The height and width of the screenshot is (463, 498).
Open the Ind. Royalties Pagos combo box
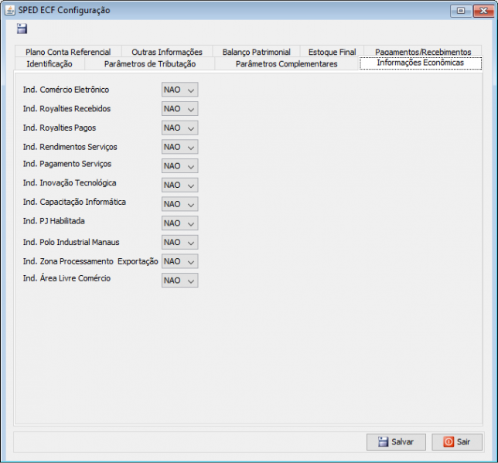click(x=179, y=128)
